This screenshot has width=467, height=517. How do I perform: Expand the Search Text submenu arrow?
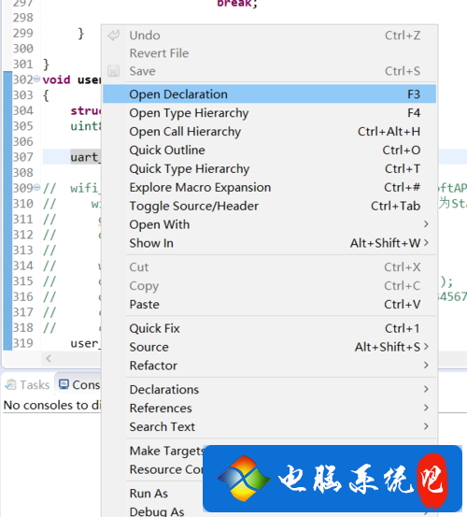tap(426, 426)
